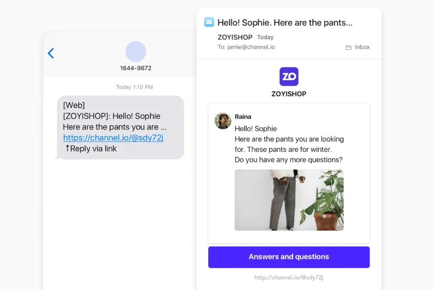Select the 1644-9672 phone number label

click(x=136, y=68)
